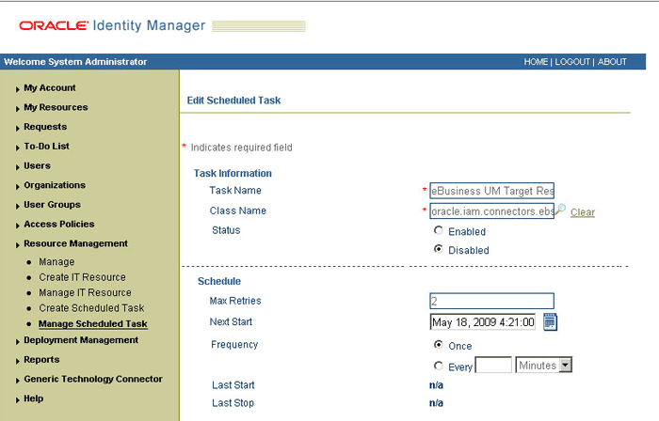Expand the To-Do List menu arrow

pyautogui.click(x=18, y=148)
